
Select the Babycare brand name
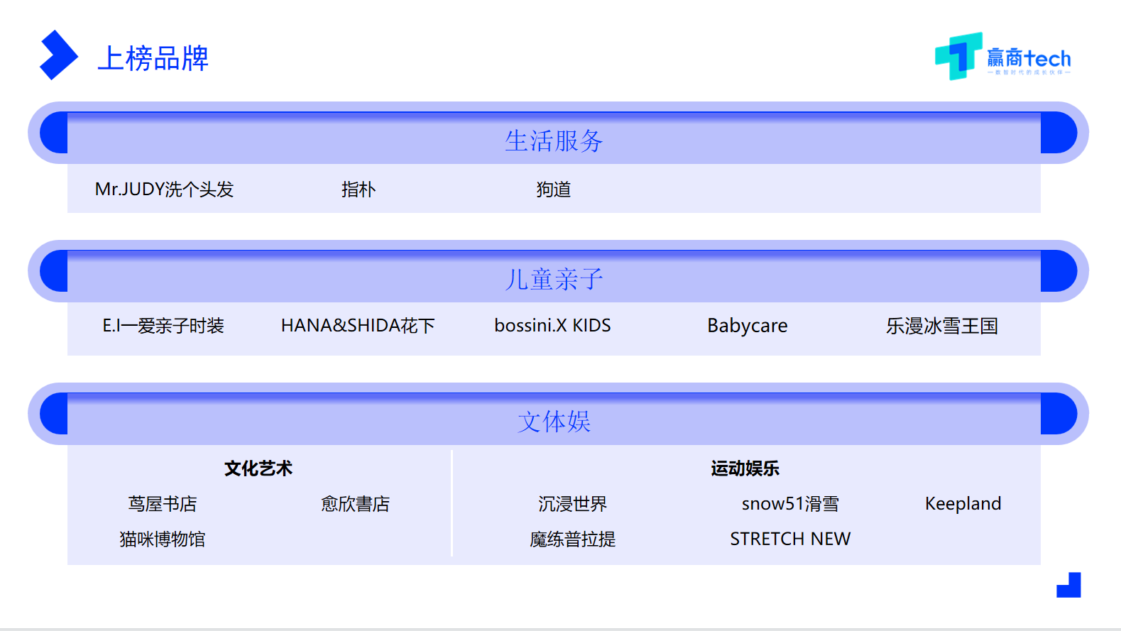(748, 326)
